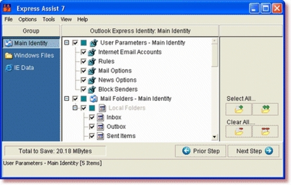This screenshot has height=185, width=291.
Task: Toggle the Sent Items checkbox
Action: tap(92, 136)
